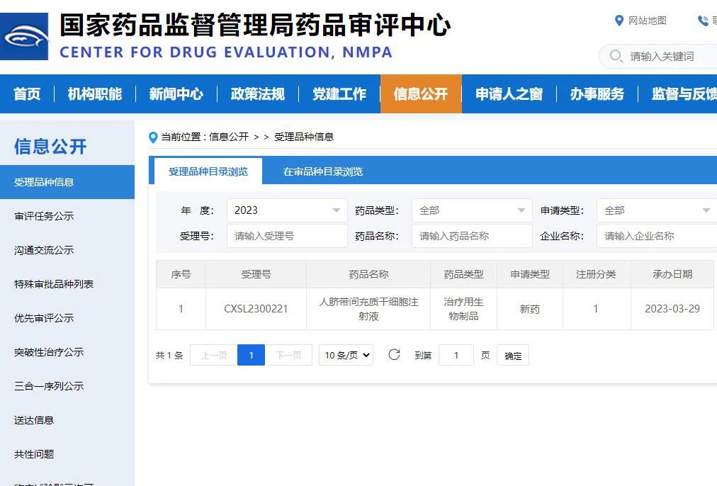The image size is (717, 486).
Task: Click the CDE logo in the header
Action: point(24,35)
